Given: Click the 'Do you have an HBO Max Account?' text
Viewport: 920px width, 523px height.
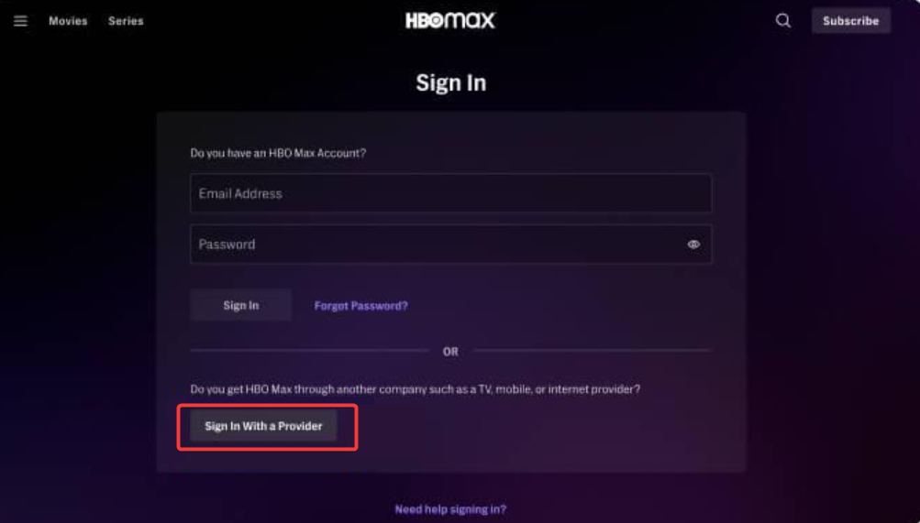Looking at the screenshot, I should pos(278,153).
